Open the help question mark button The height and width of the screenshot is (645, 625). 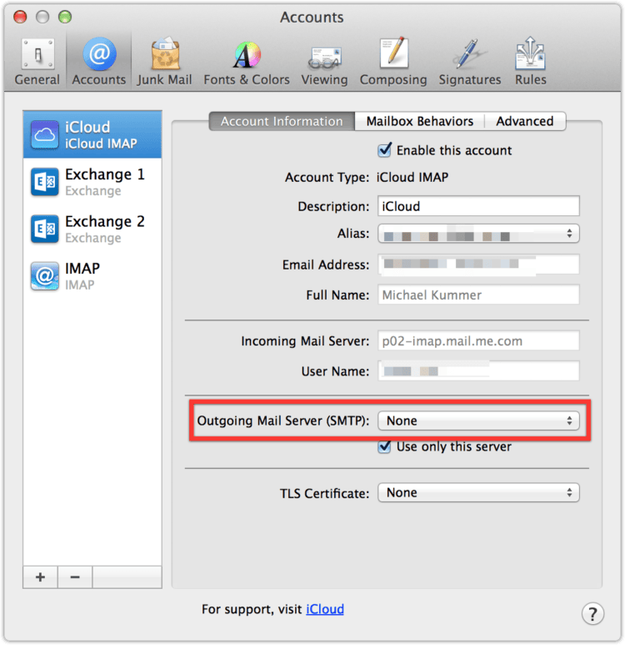592,614
